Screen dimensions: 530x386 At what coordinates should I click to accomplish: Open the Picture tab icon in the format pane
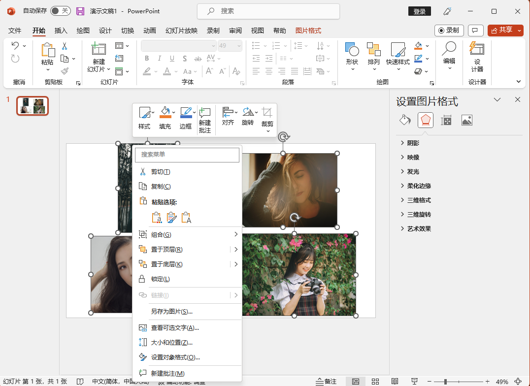point(467,120)
